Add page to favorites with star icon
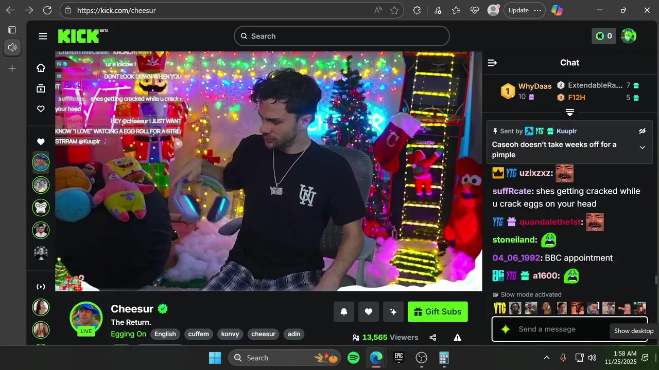 [x=394, y=10]
